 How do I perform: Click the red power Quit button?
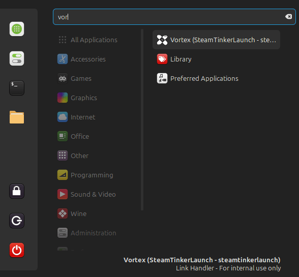point(17,250)
